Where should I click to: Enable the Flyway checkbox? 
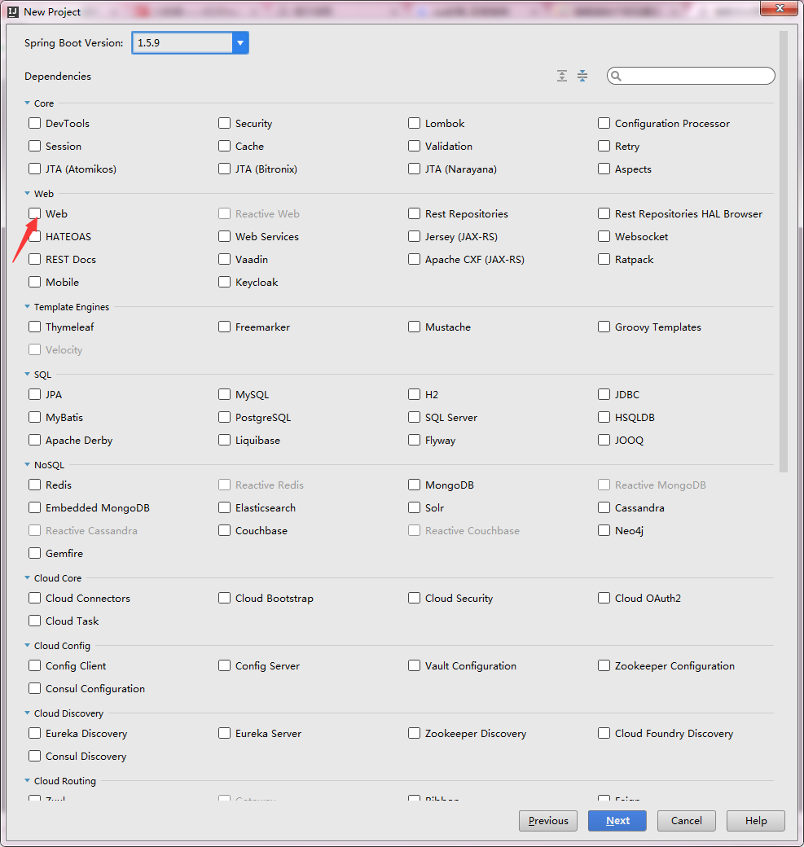pos(414,440)
